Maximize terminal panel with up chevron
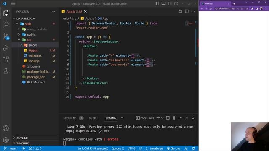The width and height of the screenshot is (269, 151). [x=187, y=118]
